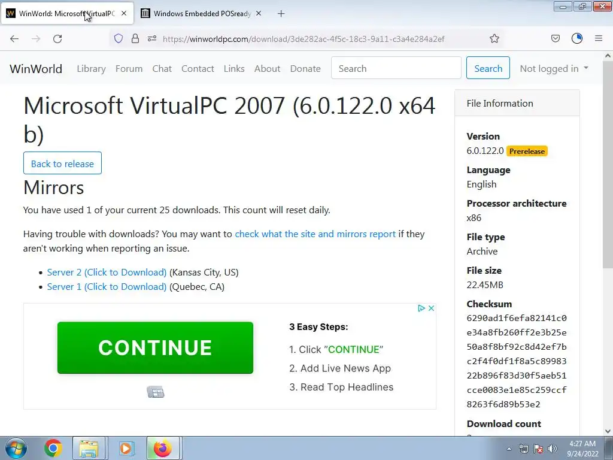
Task: Click the File Information panel header
Action: (517, 103)
